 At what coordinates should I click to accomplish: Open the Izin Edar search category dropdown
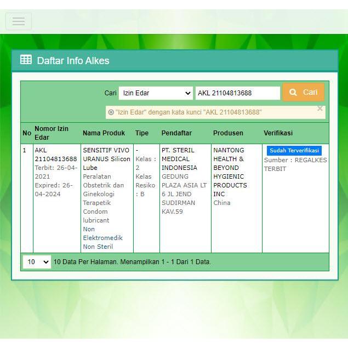[156, 93]
